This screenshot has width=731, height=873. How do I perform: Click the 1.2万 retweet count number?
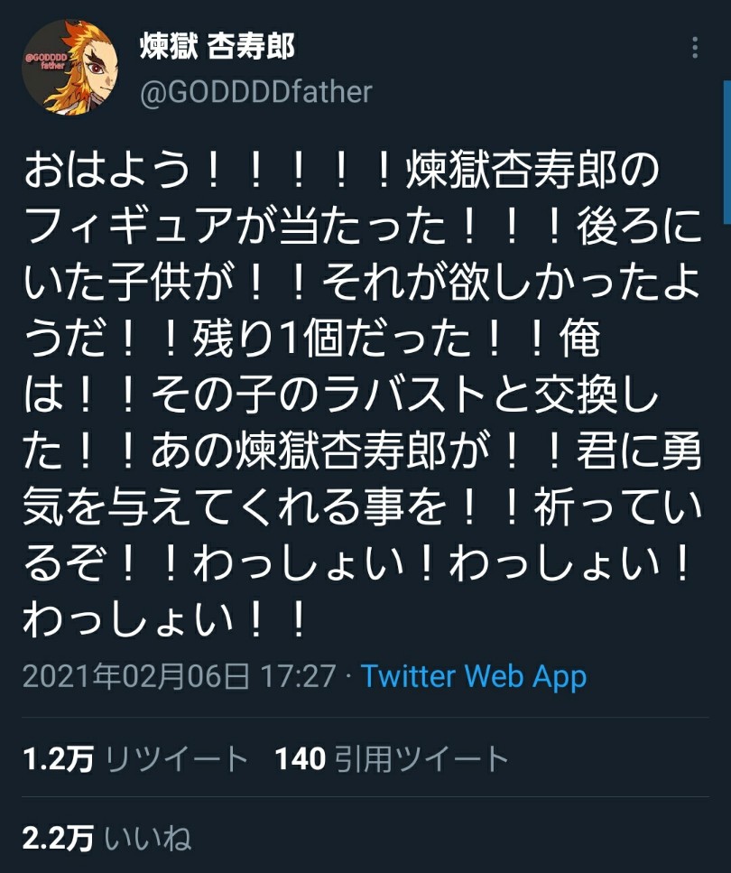point(58,759)
